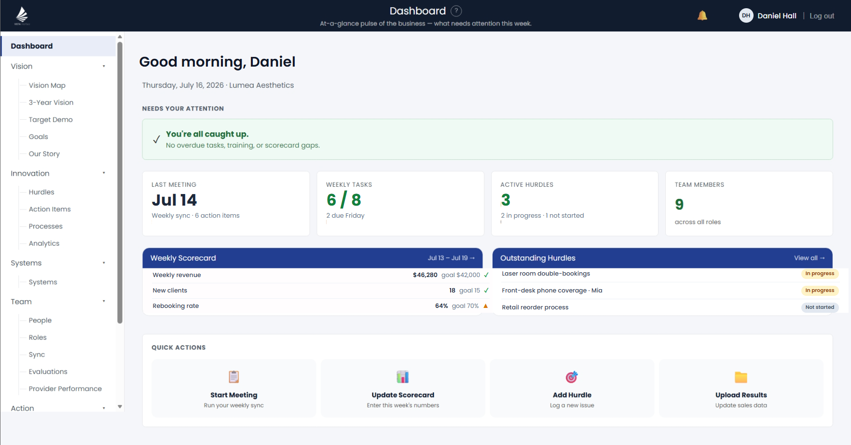
Task: Click the In progress badge for Front-desk phone
Action: tap(820, 291)
